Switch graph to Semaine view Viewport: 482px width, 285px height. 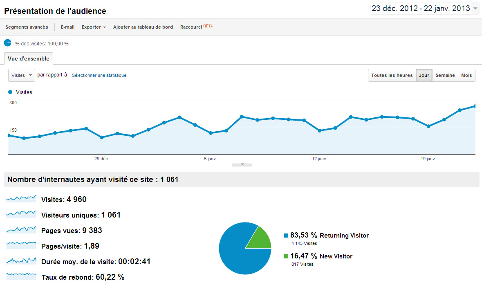(445, 75)
